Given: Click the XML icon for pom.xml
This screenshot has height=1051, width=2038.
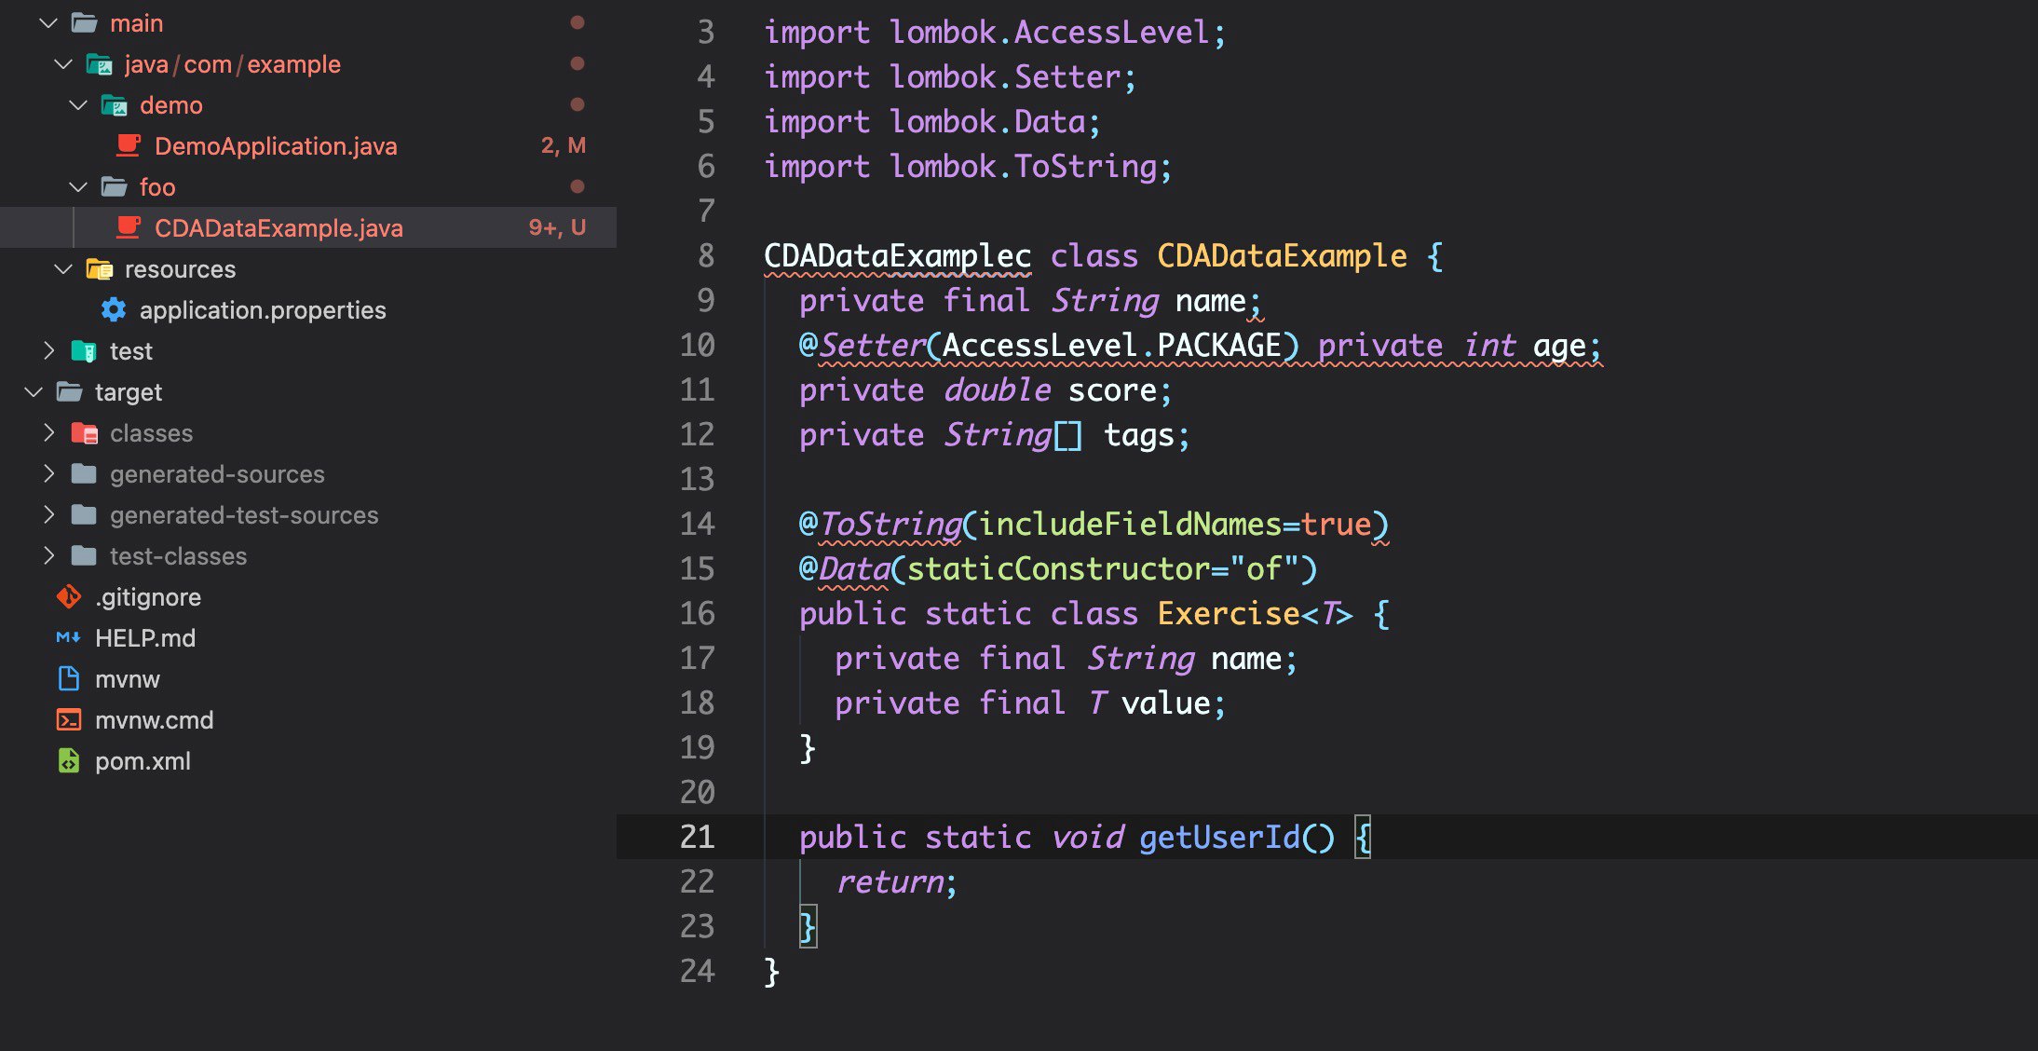Looking at the screenshot, I should point(69,760).
